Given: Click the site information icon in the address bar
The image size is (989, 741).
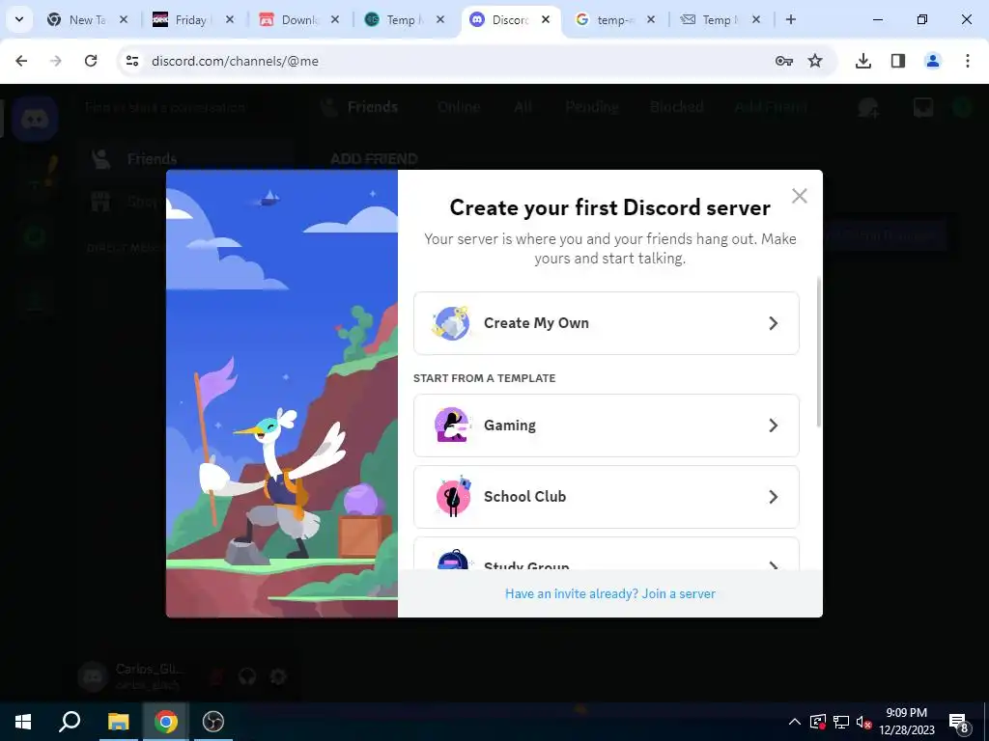Looking at the screenshot, I should [x=131, y=61].
